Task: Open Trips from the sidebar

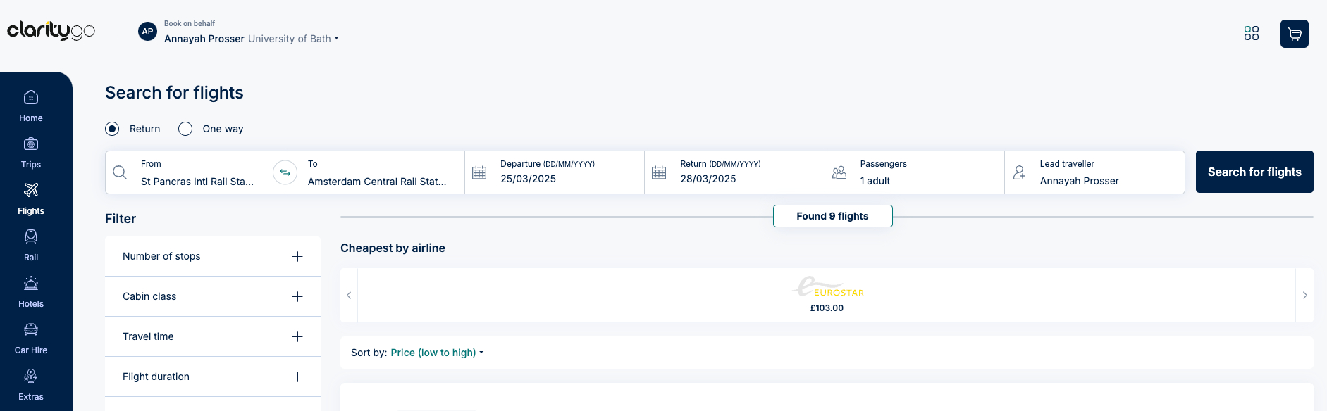Action: tap(31, 152)
